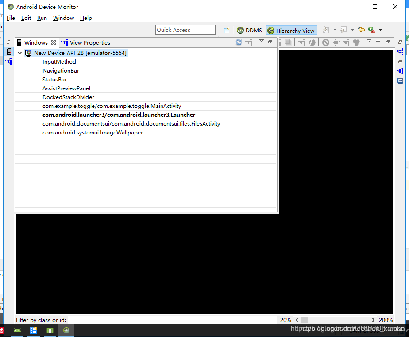Viewport: 409px width, 337px height.
Task: Select com.android.systemui.ImageWallpaper entry
Action: click(93, 133)
